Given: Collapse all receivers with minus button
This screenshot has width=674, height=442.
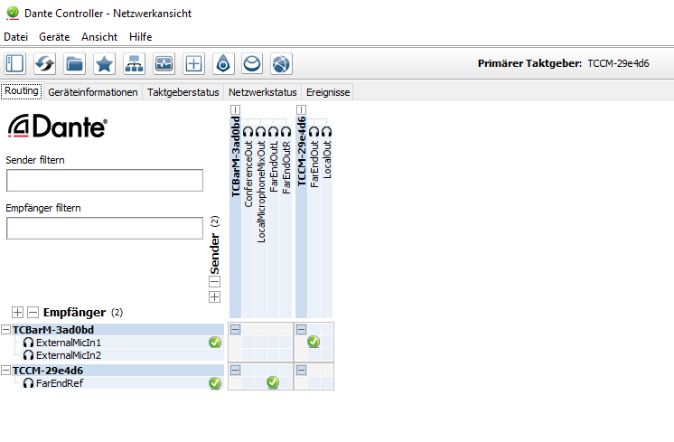Looking at the screenshot, I should [33, 312].
